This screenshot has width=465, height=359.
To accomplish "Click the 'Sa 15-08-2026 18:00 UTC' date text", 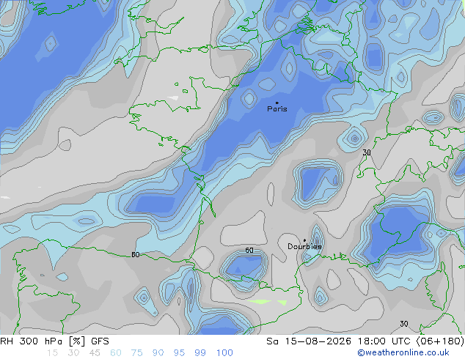I will pyautogui.click(x=340, y=341).
